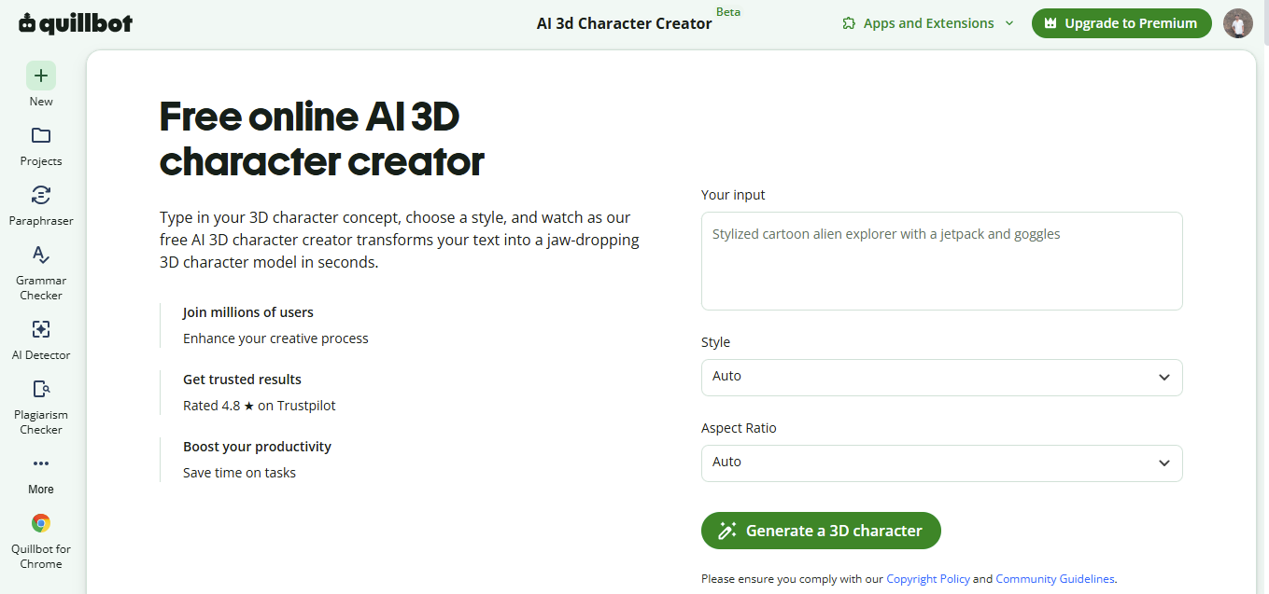Click the 'Free online AI 3D character creator' heading
Screen dimensions: 1269x594
click(322, 139)
